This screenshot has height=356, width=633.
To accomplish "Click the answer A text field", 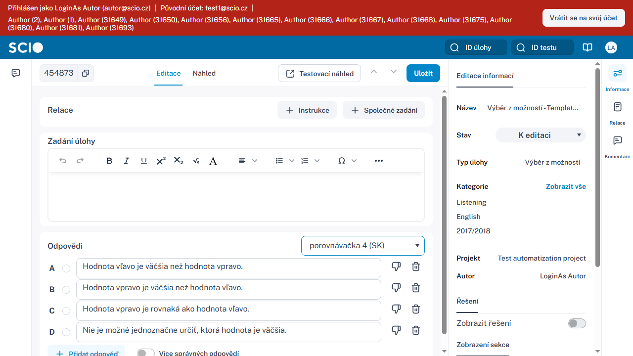I will (x=228, y=268).
